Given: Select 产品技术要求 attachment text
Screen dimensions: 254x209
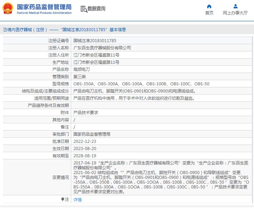Looking at the screenshot, I should click(86, 112).
